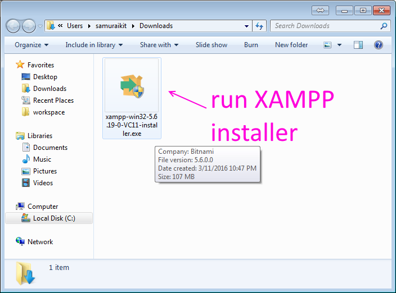Screen dimensions: 396x293
Task: Click the Pictures library icon
Action: click(26, 171)
